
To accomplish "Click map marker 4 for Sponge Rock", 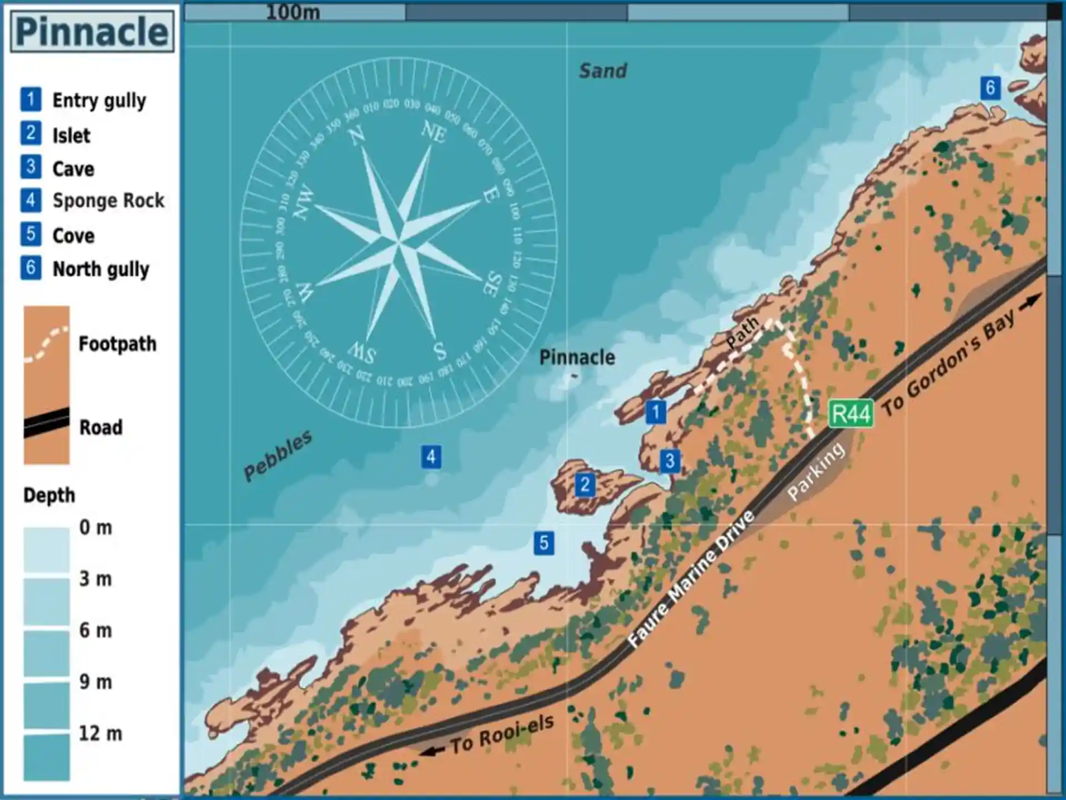I will [x=431, y=457].
